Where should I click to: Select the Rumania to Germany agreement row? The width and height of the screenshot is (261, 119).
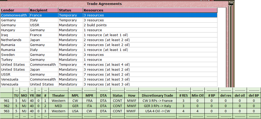pos(109,45)
